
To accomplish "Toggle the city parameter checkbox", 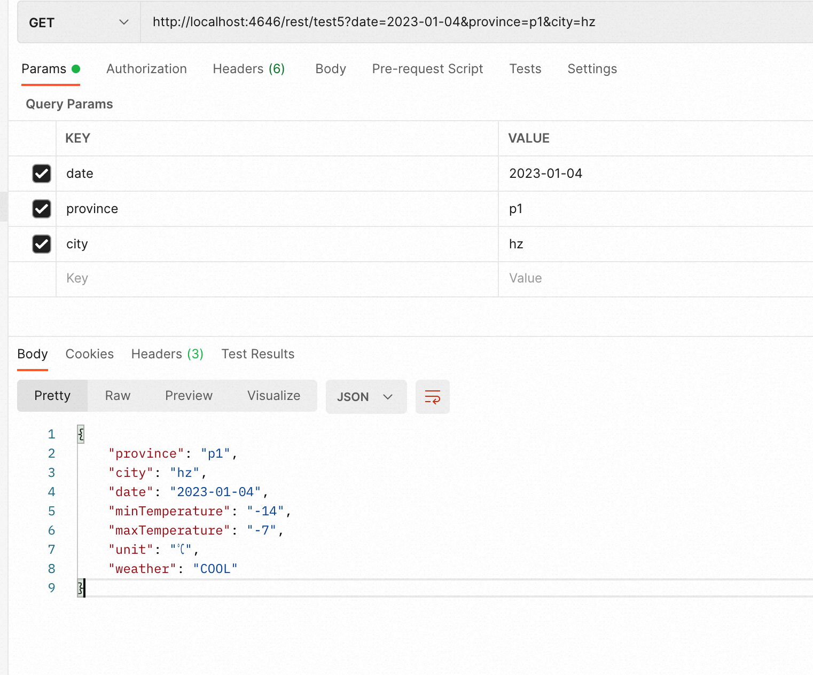I will (x=42, y=244).
